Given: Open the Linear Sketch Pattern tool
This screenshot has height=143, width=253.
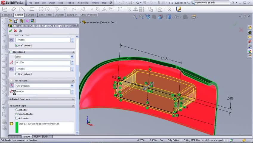Looking at the screenshot, I should [142, 9].
